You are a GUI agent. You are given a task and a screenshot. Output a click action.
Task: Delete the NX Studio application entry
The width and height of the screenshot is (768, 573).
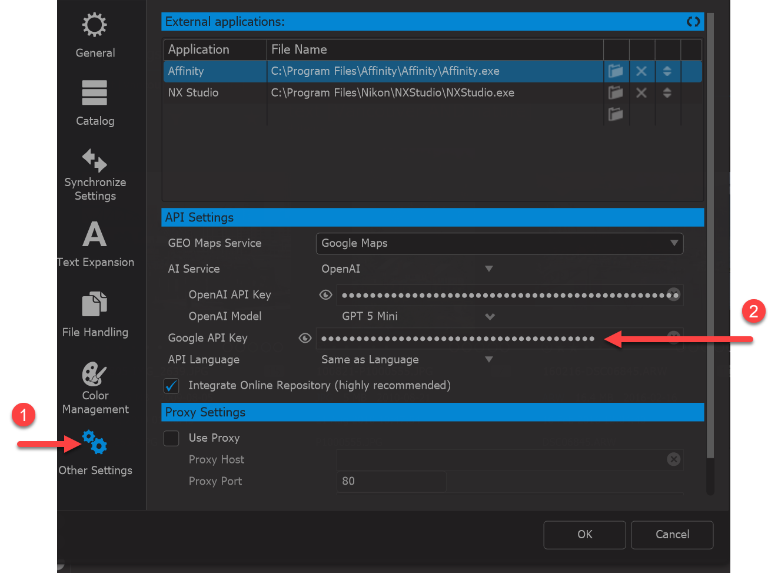click(x=641, y=92)
